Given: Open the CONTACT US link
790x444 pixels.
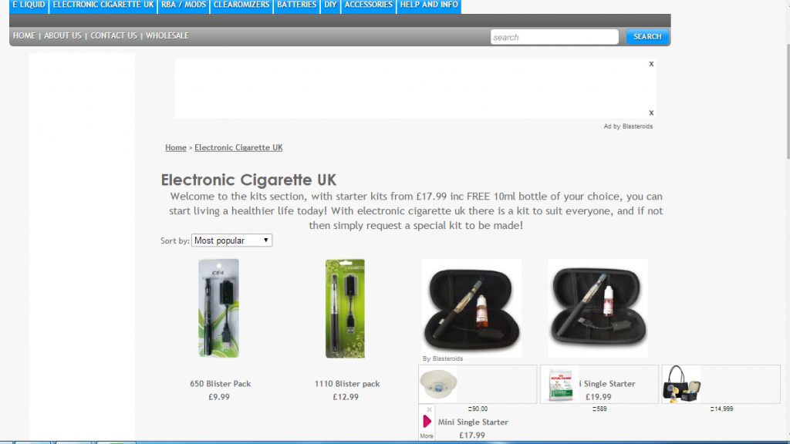Looking at the screenshot, I should 113,35.
